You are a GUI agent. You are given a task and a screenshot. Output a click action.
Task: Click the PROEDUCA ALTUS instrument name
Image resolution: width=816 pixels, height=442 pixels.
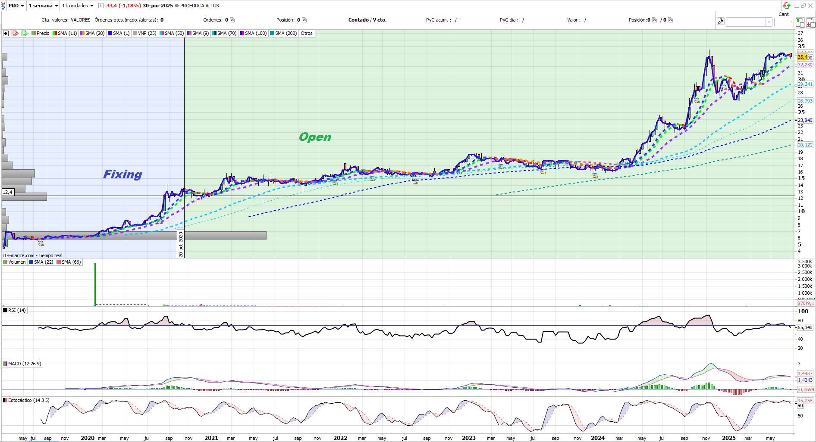click(200, 6)
